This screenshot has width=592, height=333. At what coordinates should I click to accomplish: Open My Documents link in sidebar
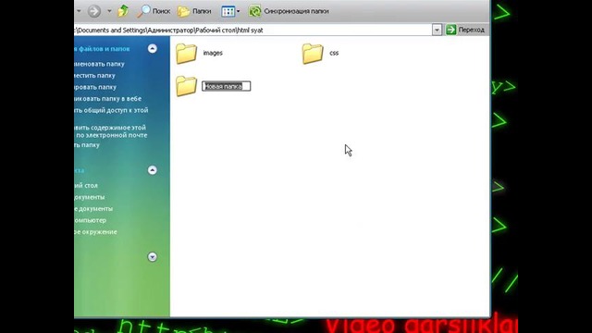[x=90, y=197]
